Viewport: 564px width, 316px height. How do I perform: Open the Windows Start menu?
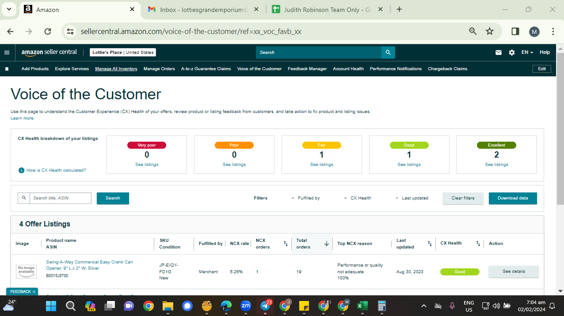pos(51,305)
